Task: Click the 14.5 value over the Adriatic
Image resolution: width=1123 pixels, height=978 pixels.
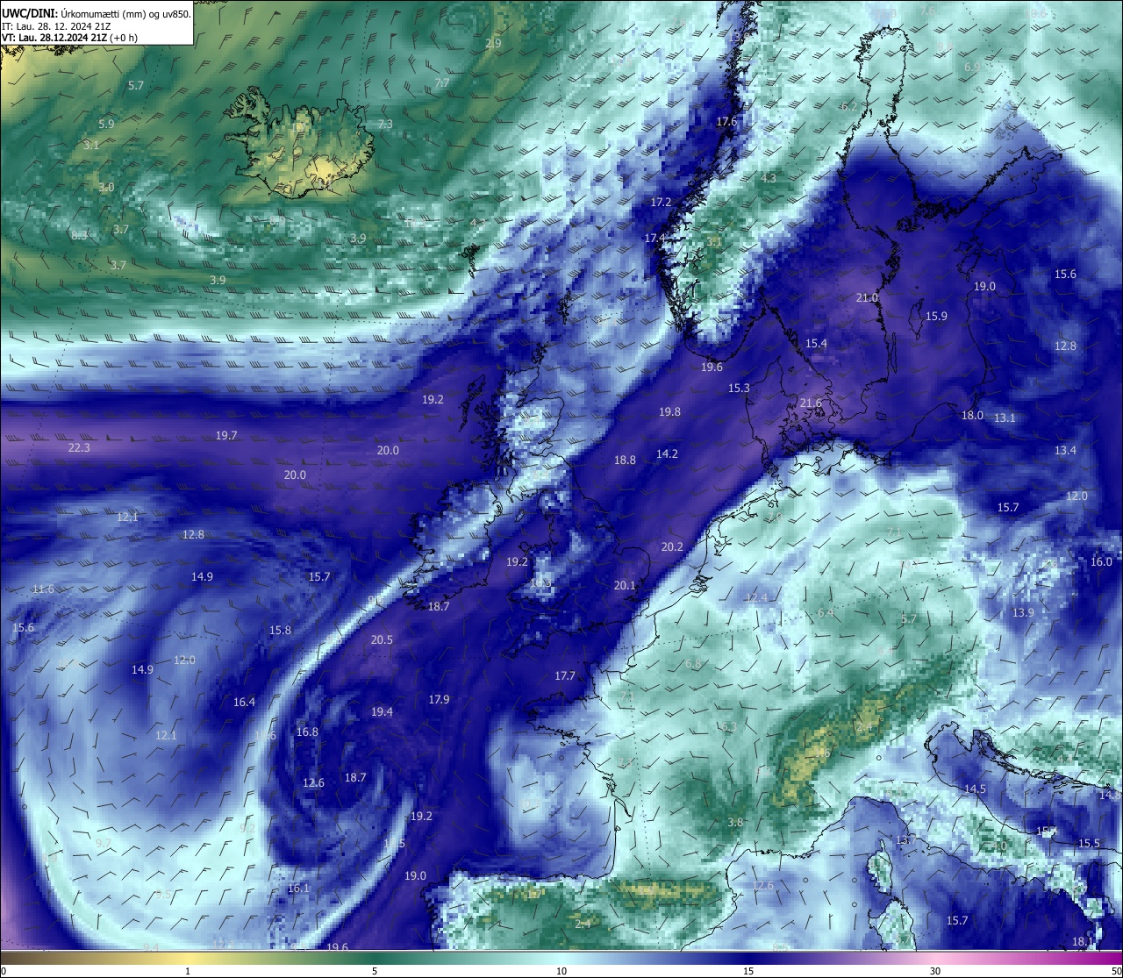Action: pos(975,789)
